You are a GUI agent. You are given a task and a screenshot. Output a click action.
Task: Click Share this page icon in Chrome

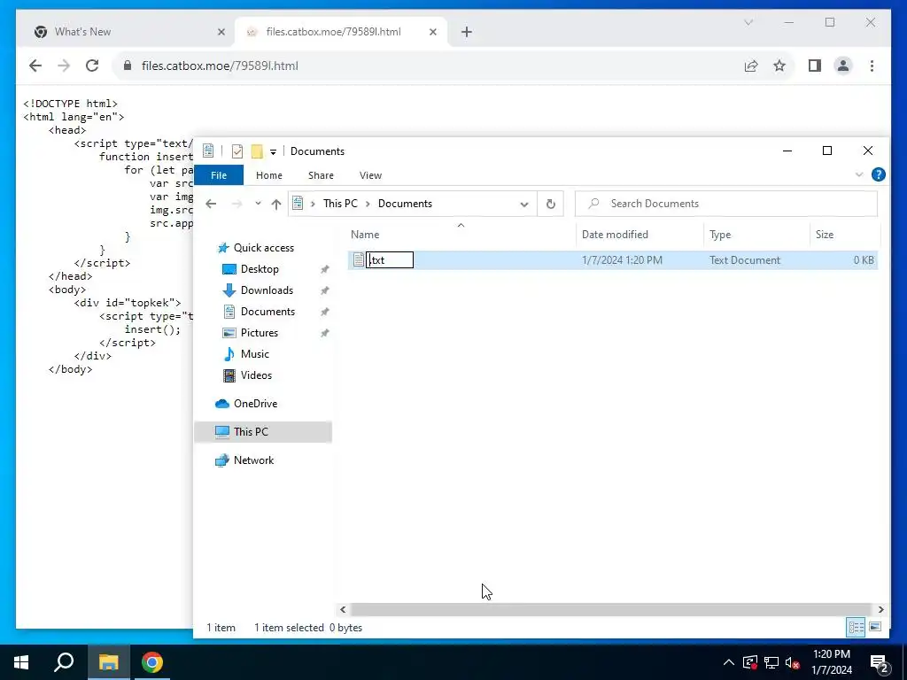pos(751,66)
